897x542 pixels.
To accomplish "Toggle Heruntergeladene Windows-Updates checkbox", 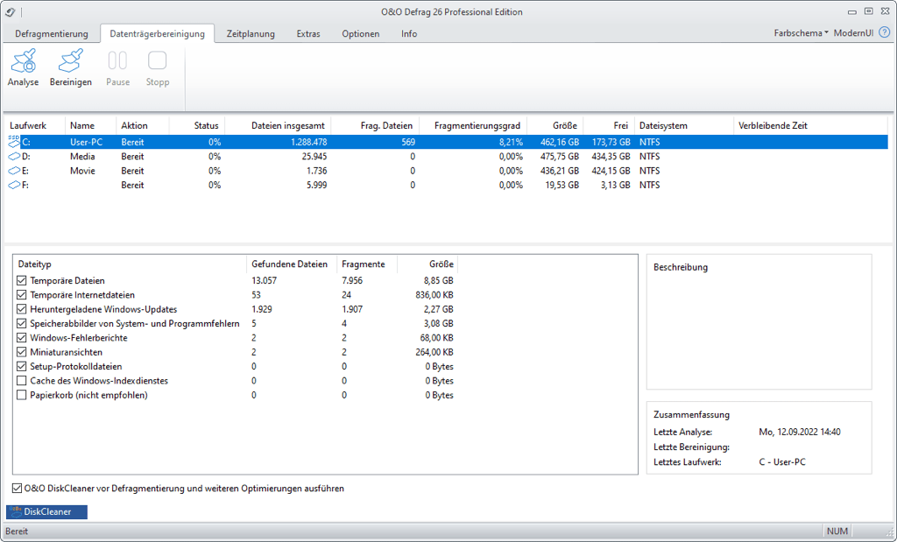I will [x=22, y=309].
